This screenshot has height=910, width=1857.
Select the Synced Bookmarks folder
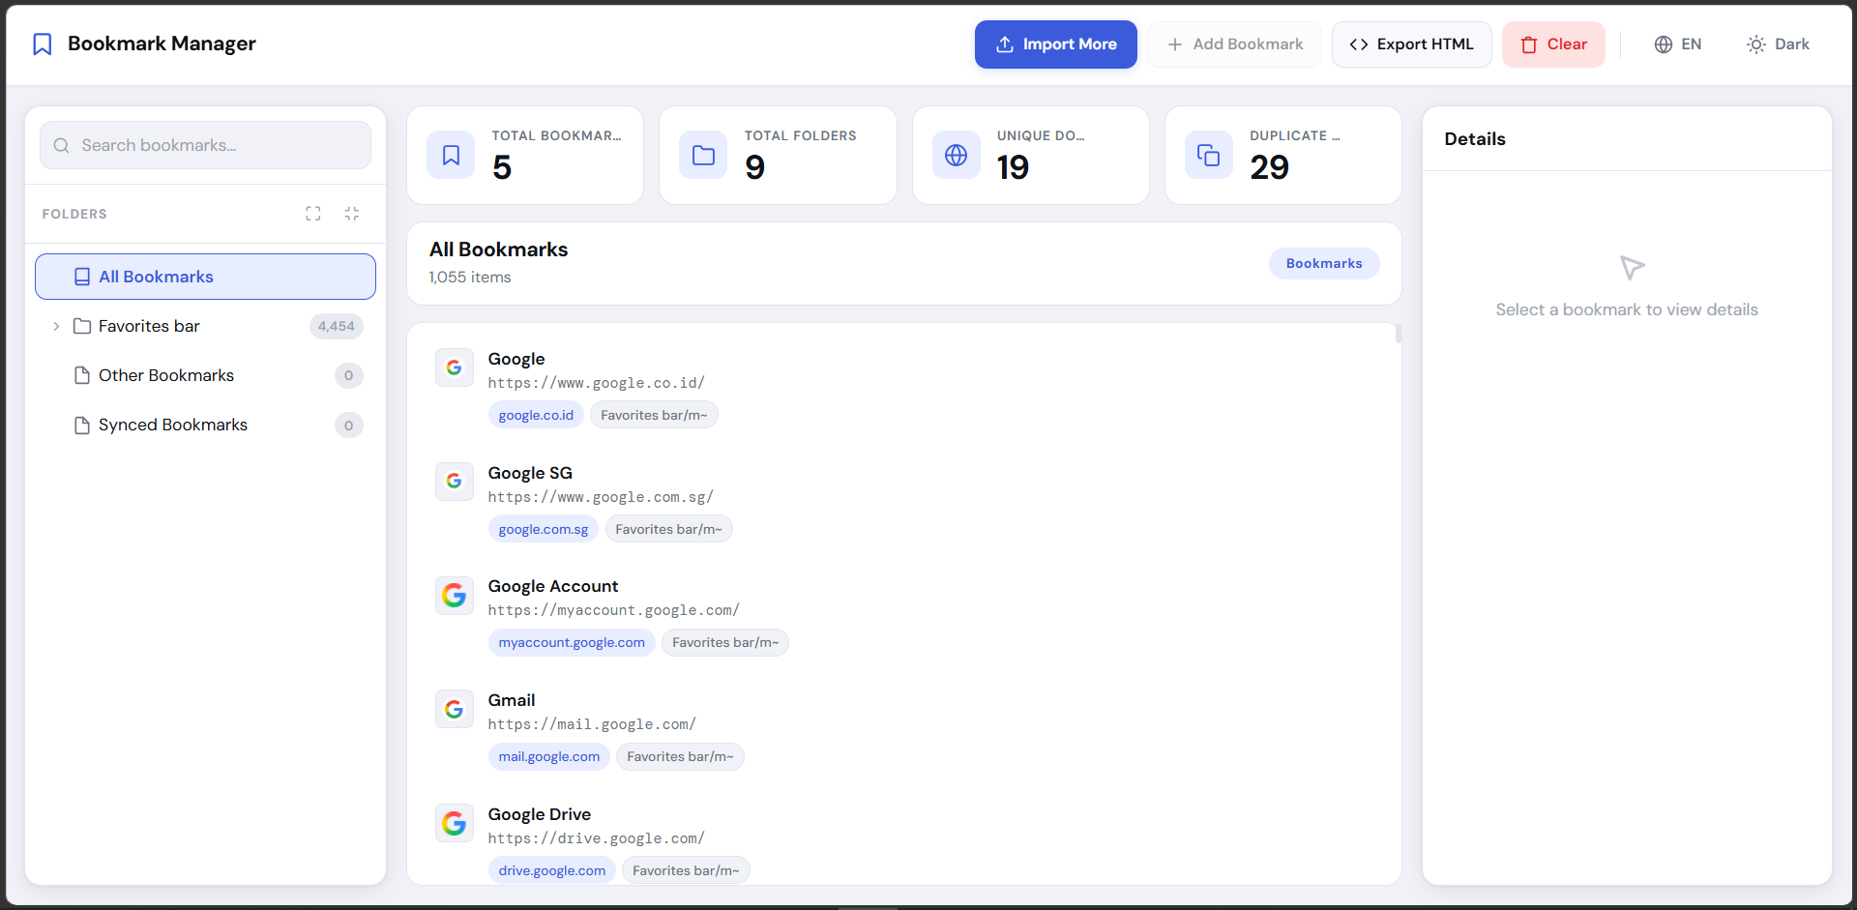click(205, 426)
